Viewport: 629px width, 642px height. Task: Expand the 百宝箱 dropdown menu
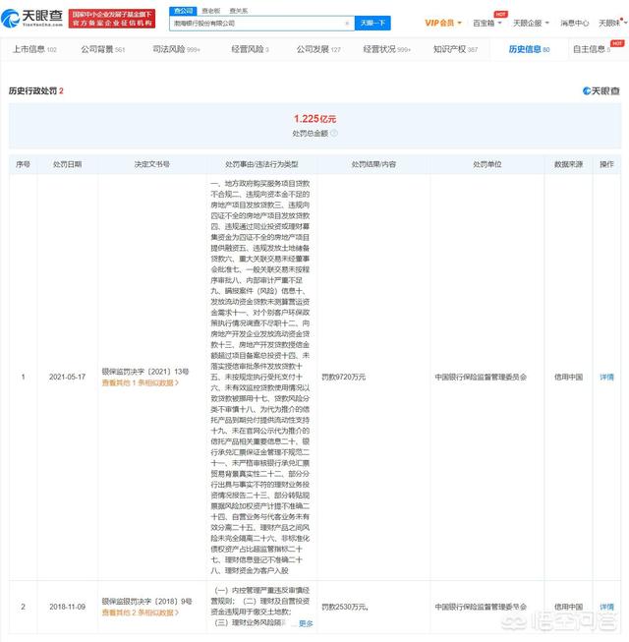tap(487, 23)
